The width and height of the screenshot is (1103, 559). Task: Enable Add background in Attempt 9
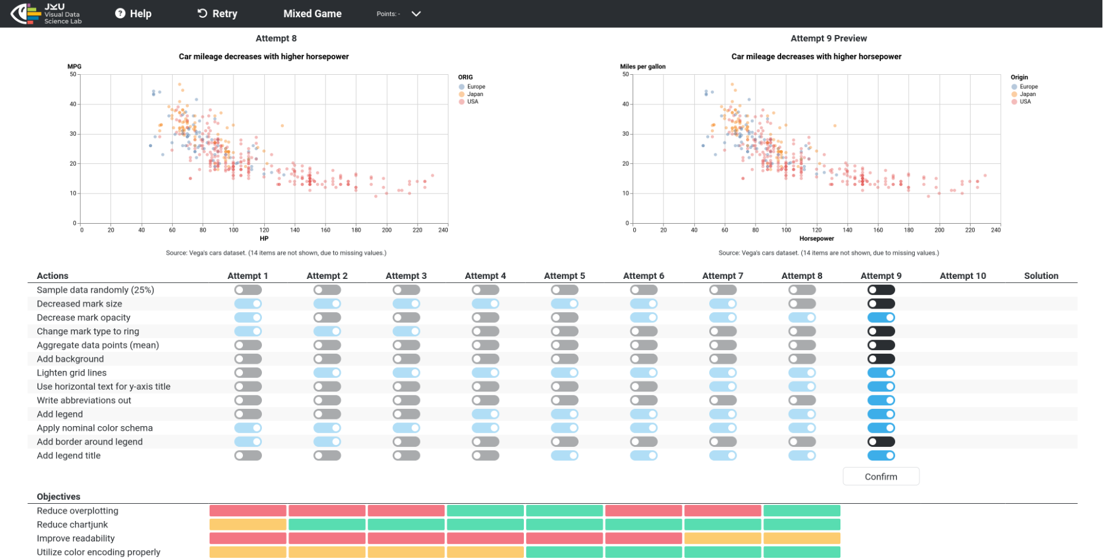881,359
